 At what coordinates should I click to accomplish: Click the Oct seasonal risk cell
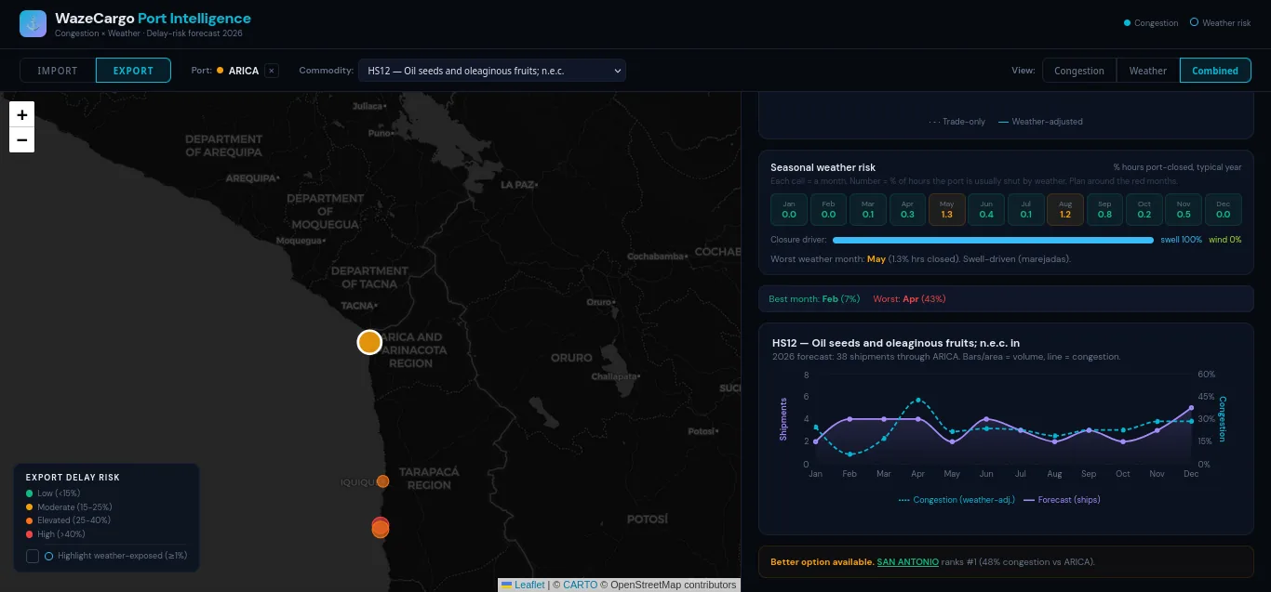coord(1144,209)
